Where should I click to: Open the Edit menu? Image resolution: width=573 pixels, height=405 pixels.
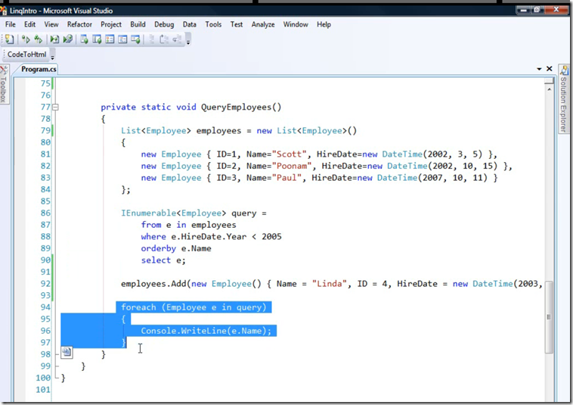pos(30,24)
